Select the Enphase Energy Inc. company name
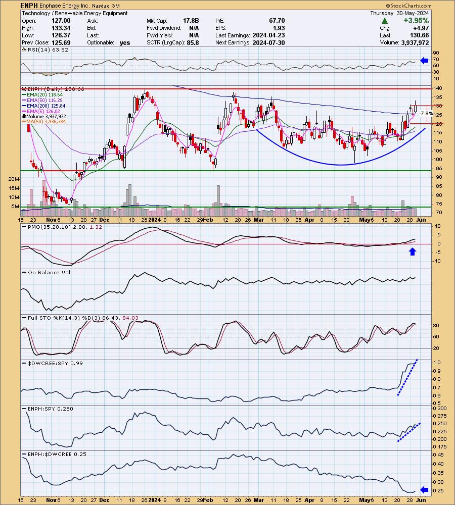 65,6
